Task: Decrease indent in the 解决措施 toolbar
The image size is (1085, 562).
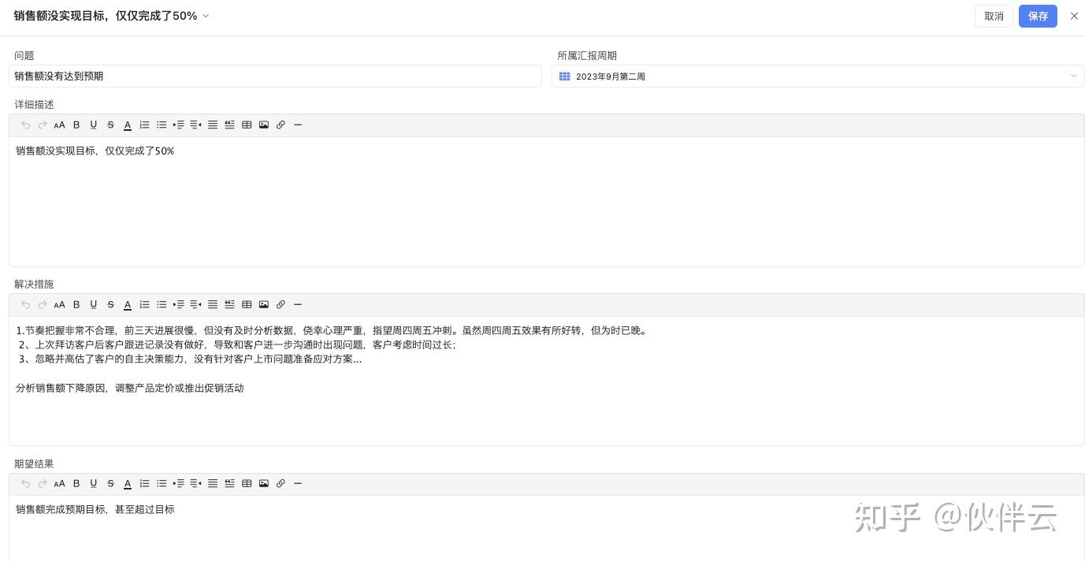Action: point(195,304)
